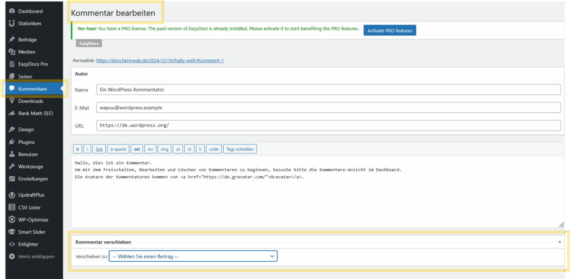Collapse the Kommentar verschieben panel arrow
Image resolution: width=570 pixels, height=279 pixels.
pyautogui.click(x=559, y=242)
